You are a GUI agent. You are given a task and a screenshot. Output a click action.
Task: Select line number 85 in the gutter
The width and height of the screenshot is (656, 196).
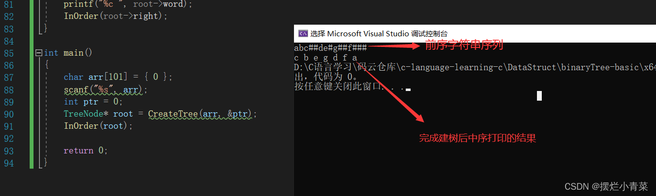(x=10, y=53)
